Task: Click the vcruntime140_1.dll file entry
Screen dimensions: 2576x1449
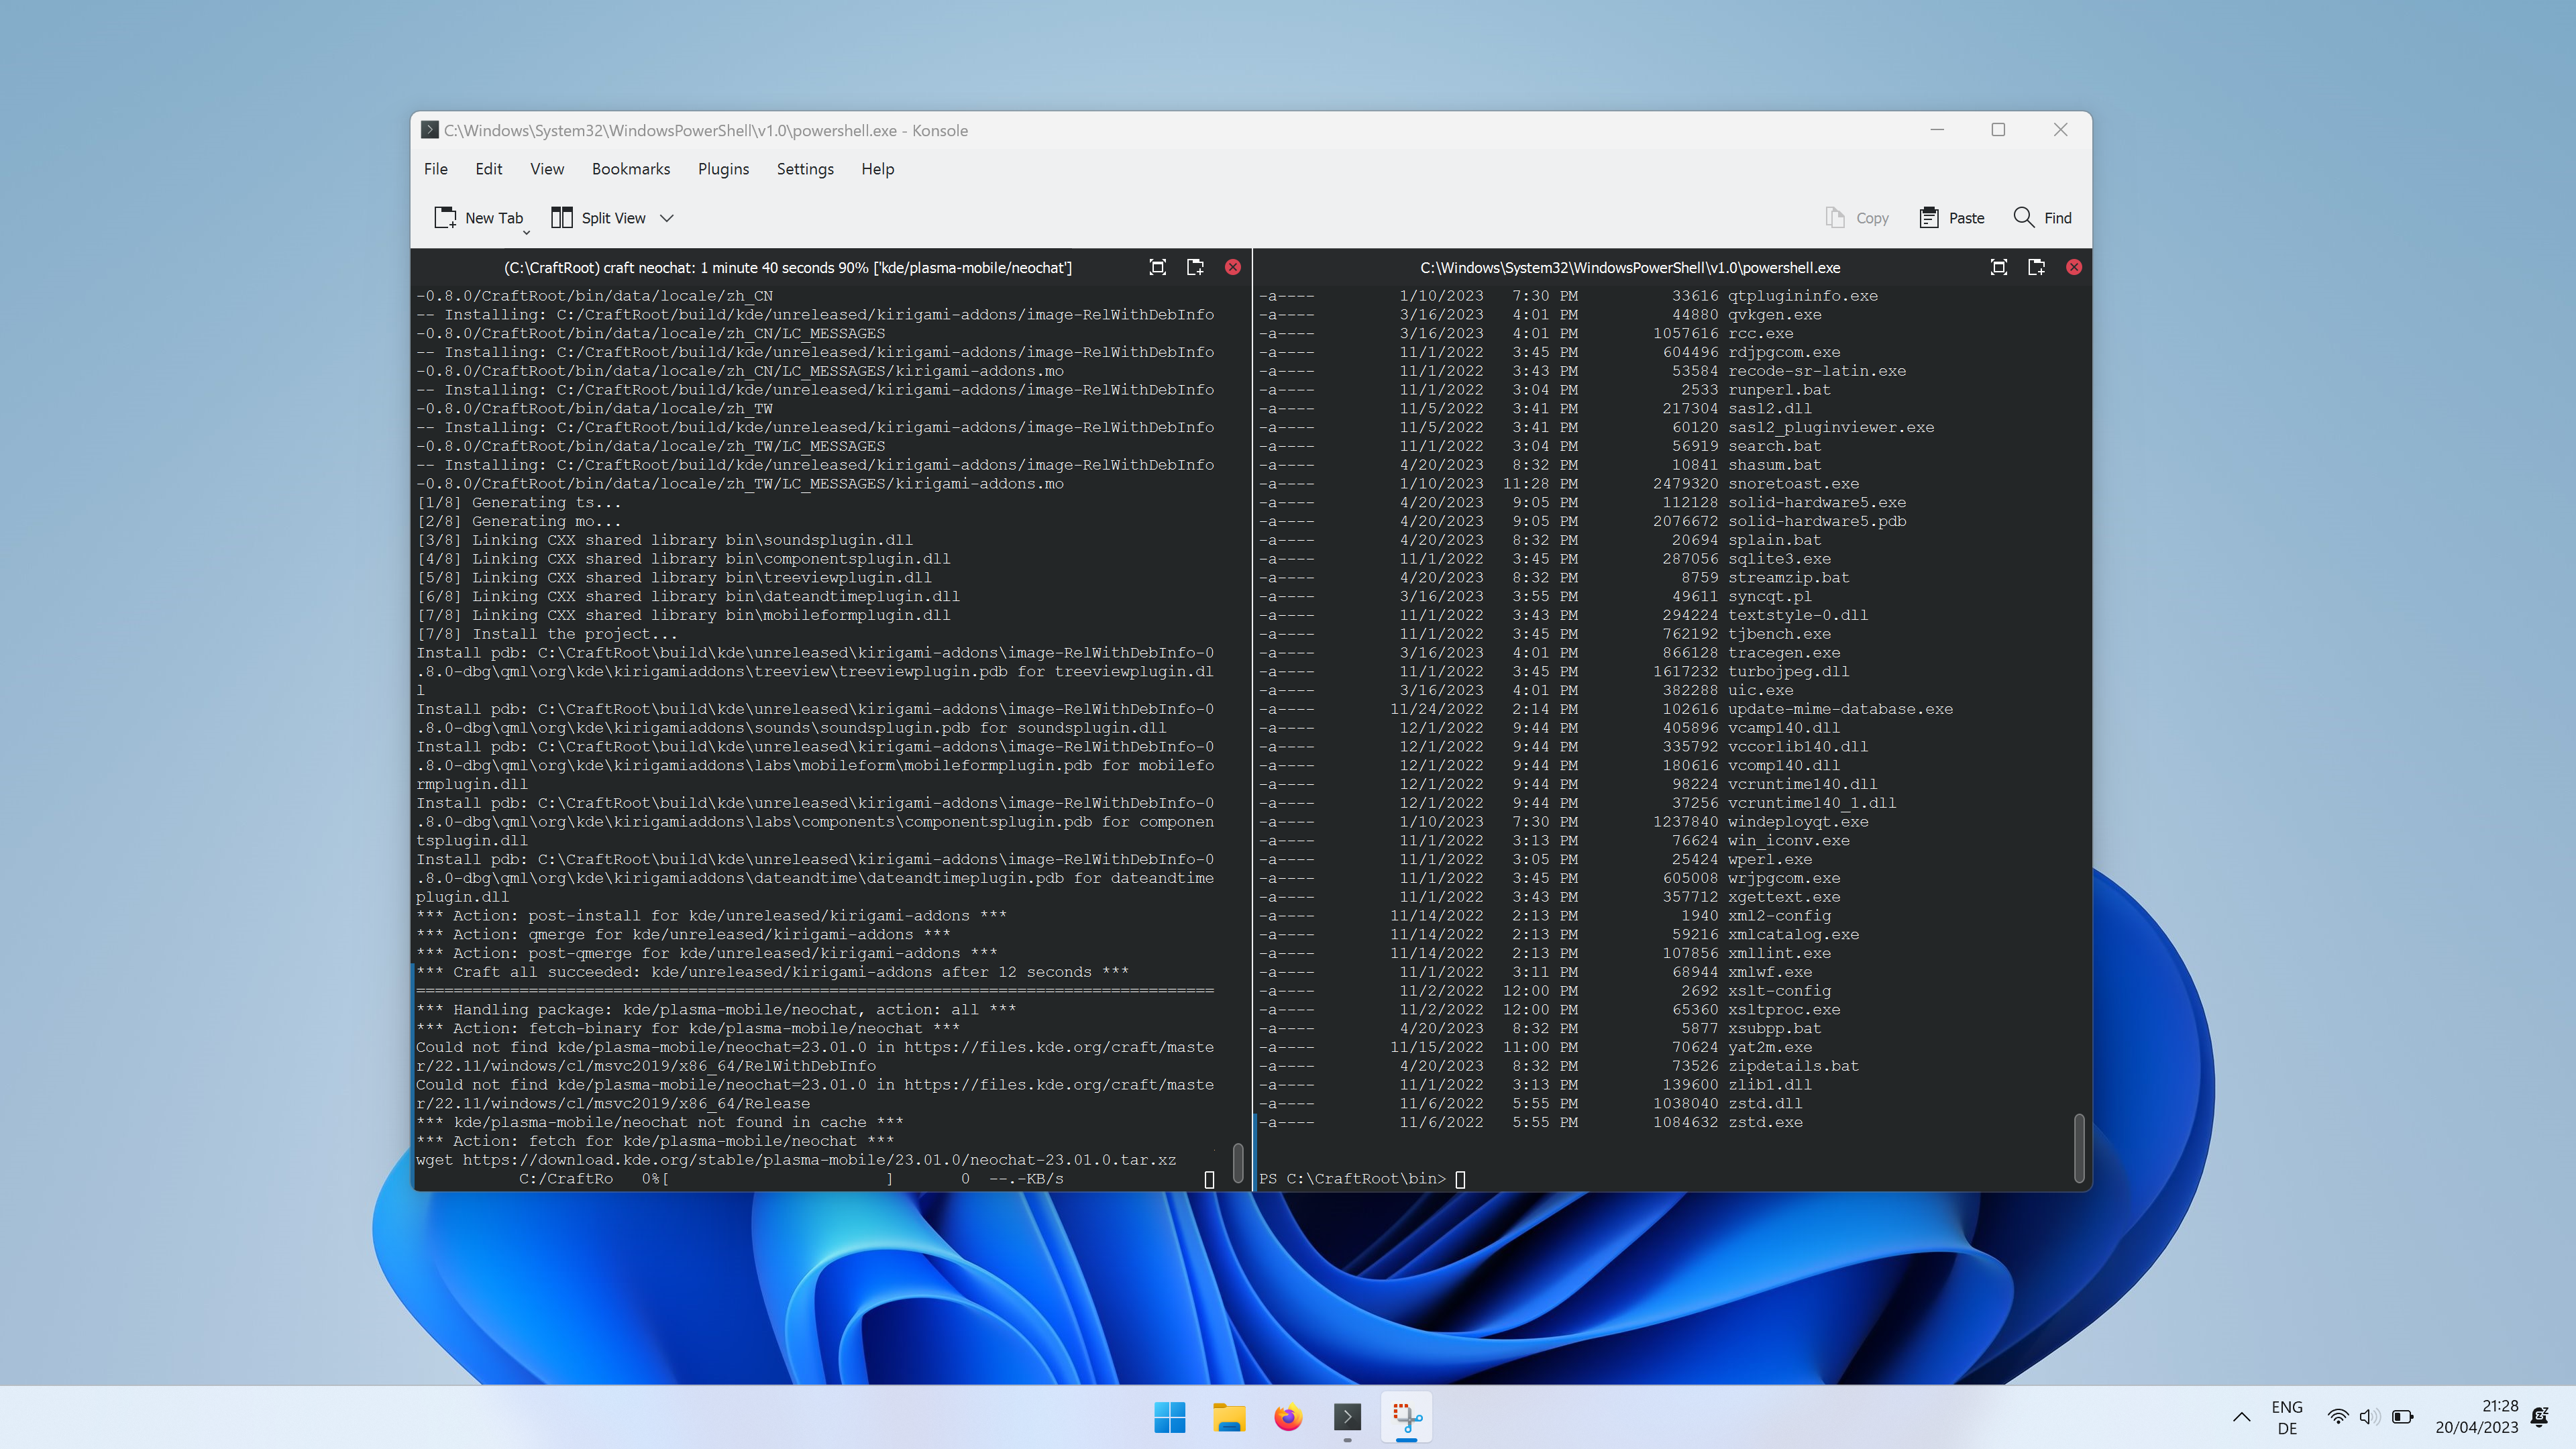Action: [1812, 803]
